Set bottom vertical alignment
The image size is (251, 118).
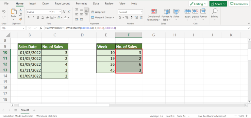[x=86, y=10]
